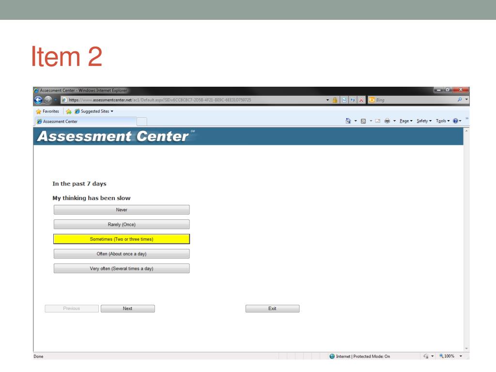Click the Help question mark icon

[x=455, y=121]
